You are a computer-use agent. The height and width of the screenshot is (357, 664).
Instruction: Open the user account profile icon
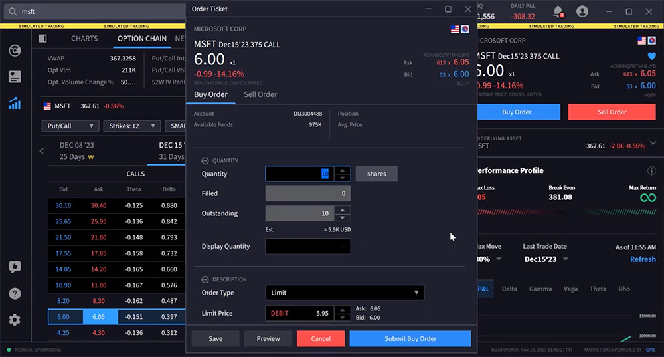coord(582,11)
